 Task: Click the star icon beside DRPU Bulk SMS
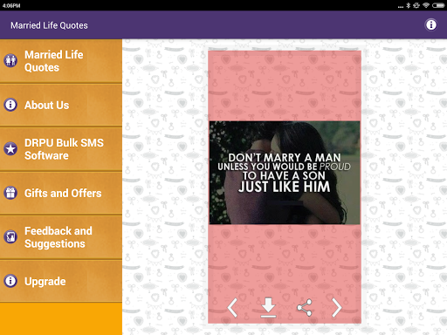click(x=10, y=149)
